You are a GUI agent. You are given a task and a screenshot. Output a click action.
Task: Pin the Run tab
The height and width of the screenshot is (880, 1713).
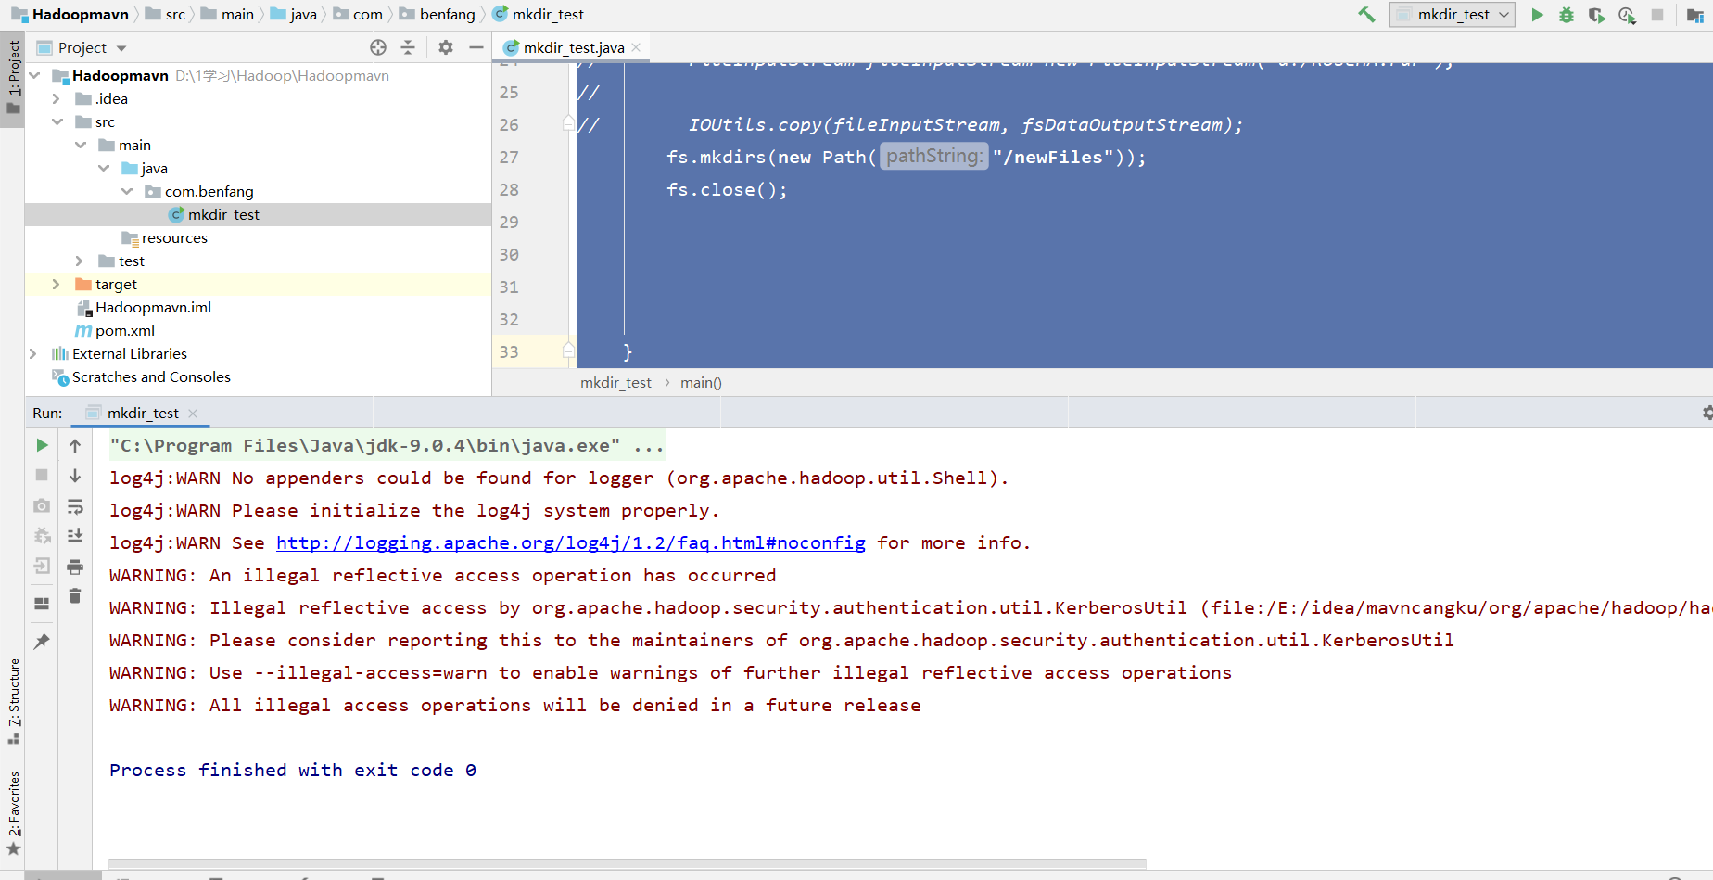coord(42,641)
